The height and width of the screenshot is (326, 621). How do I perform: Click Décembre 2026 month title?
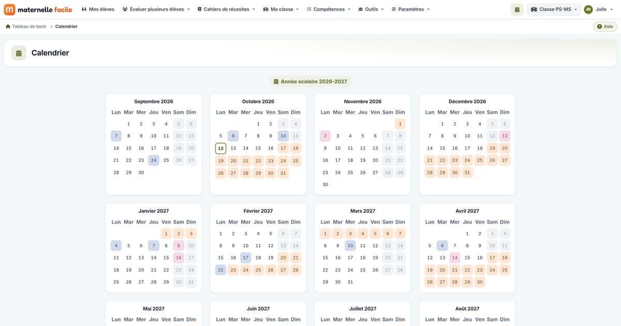tap(467, 101)
